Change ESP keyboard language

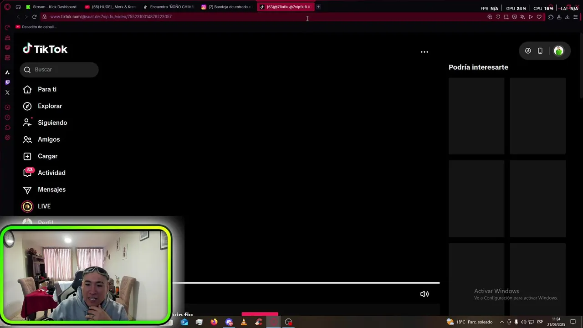540,322
